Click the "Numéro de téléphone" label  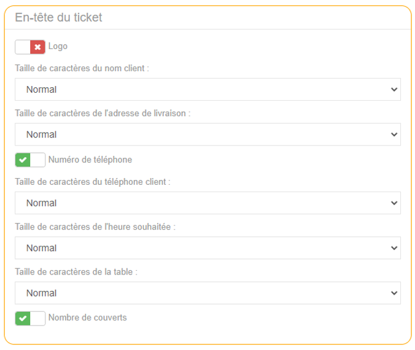click(90, 160)
